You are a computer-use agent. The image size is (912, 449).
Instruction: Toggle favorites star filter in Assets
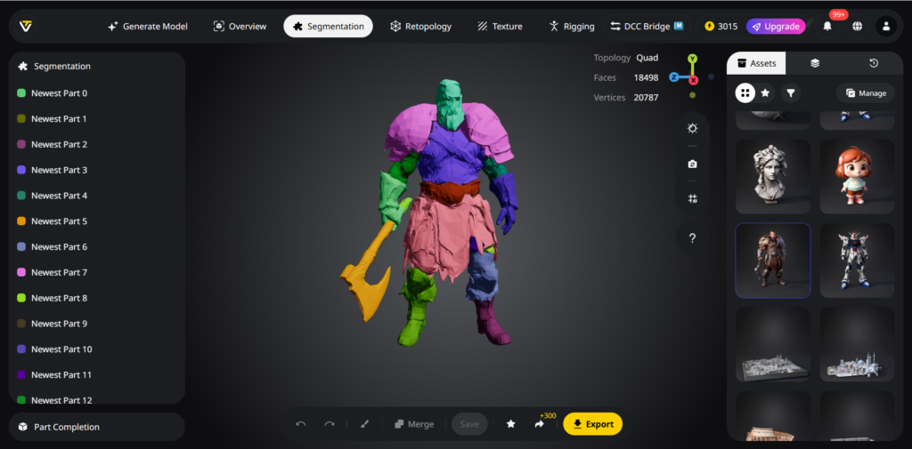click(765, 92)
